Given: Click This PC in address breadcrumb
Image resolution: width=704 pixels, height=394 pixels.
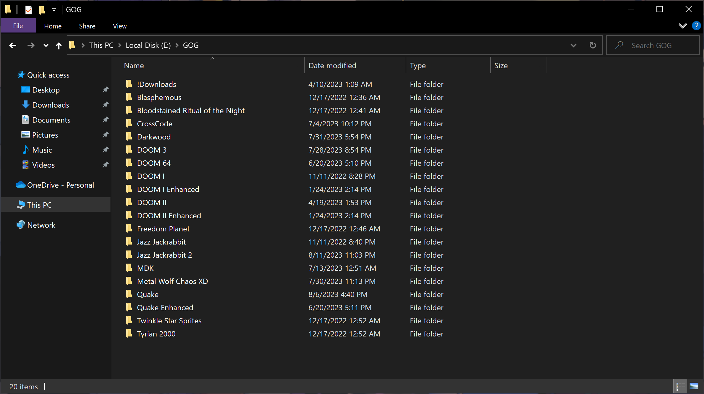Looking at the screenshot, I should coord(101,45).
